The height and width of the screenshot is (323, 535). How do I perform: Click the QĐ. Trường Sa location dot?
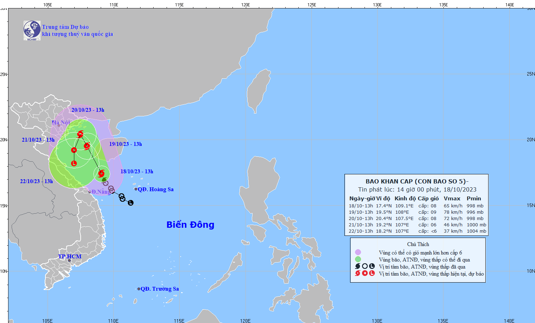click(139, 289)
